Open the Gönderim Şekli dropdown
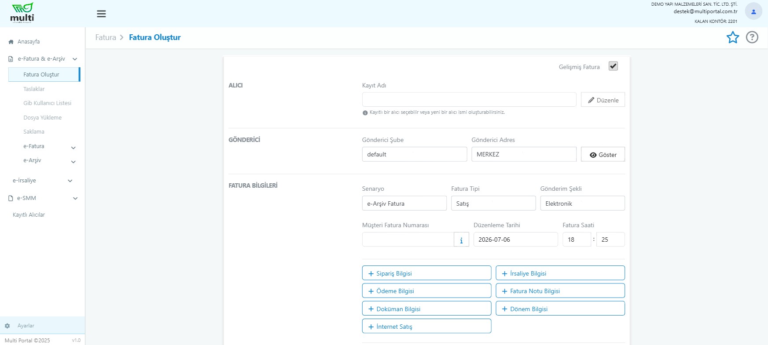768x345 pixels. coord(582,203)
